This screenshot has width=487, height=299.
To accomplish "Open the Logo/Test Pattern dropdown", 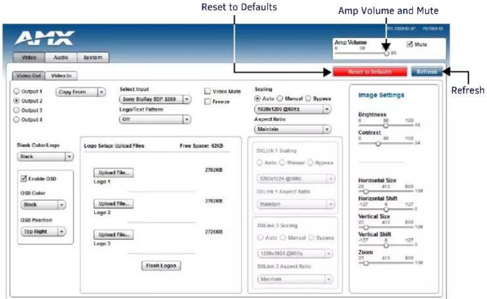I will click(155, 119).
